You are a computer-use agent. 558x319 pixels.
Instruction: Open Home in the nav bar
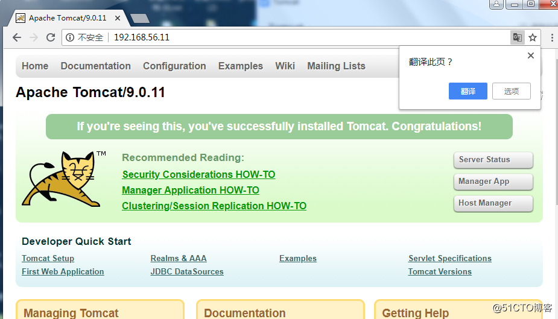(35, 66)
